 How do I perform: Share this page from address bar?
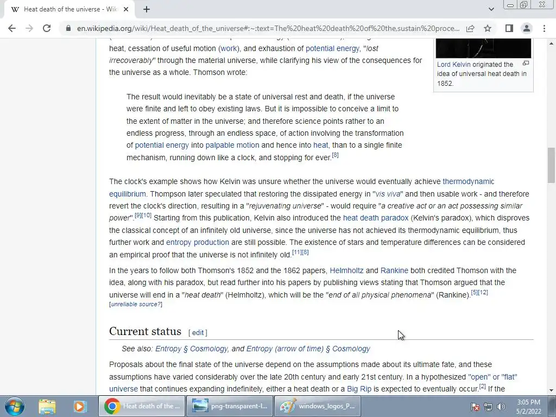471,28
